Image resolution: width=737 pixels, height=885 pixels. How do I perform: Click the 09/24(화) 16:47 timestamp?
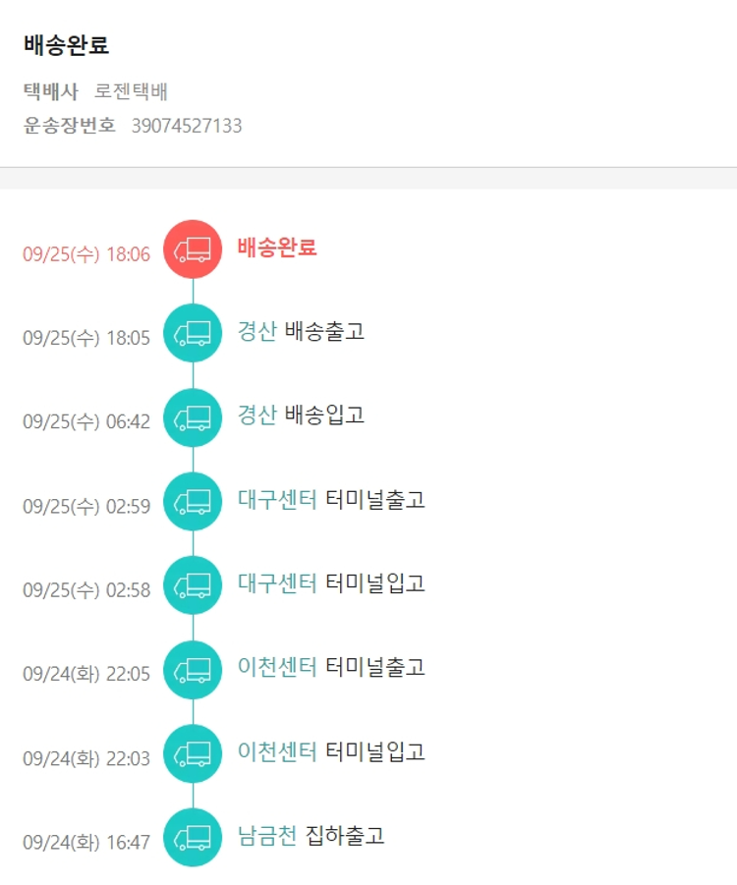pyautogui.click(x=86, y=843)
